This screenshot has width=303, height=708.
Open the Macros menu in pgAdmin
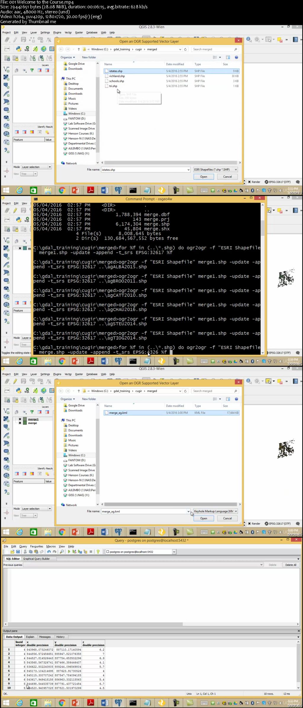click(51, 546)
